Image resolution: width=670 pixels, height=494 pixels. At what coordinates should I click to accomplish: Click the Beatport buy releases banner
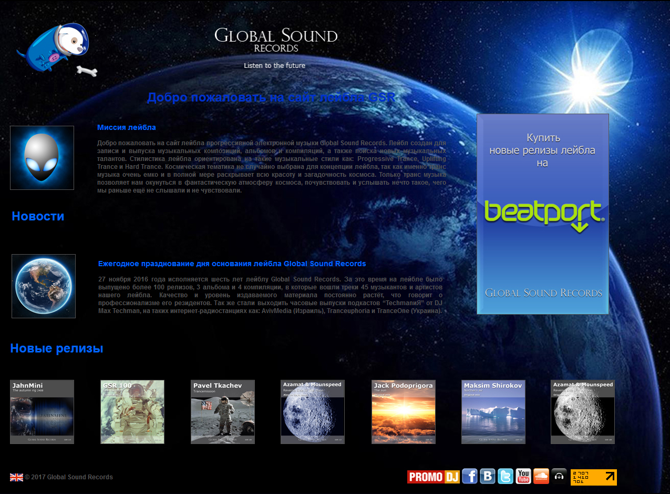pos(543,214)
